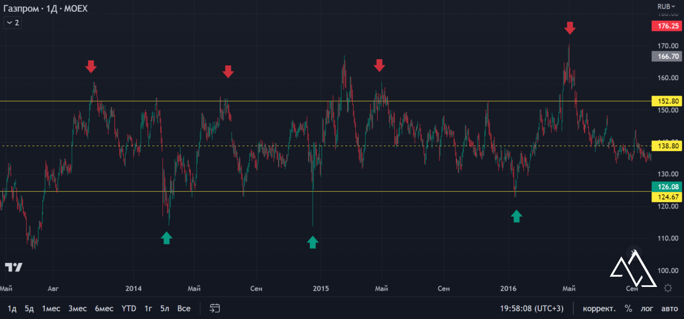
Task: Expand the collapsed indicators legend showing 2
Action: tap(13, 22)
